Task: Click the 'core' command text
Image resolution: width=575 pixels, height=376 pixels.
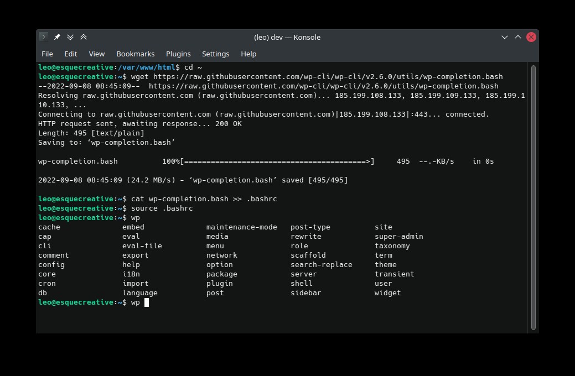Action: 47,274
